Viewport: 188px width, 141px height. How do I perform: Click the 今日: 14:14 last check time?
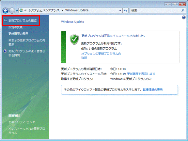(x=118, y=69)
